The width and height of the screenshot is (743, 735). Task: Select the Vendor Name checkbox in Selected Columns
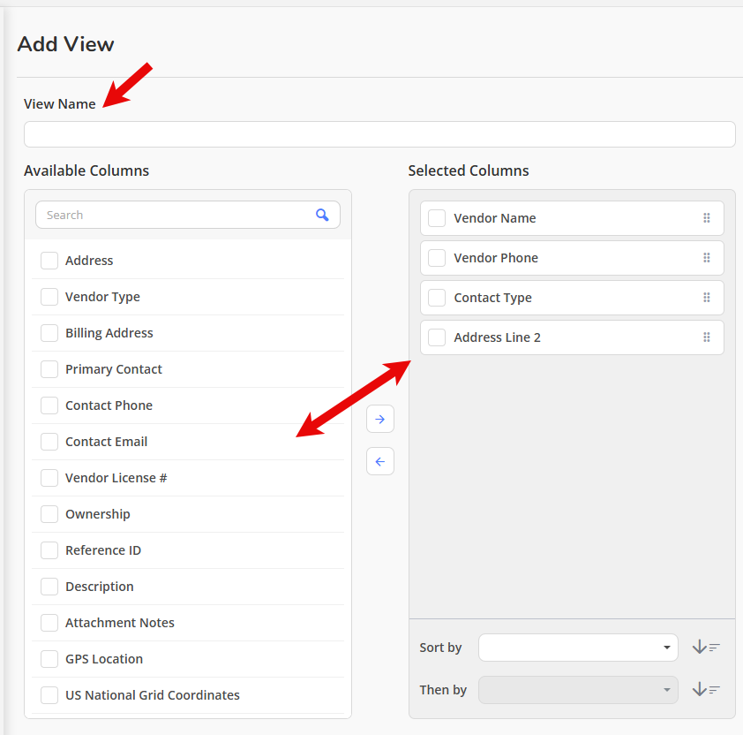437,218
